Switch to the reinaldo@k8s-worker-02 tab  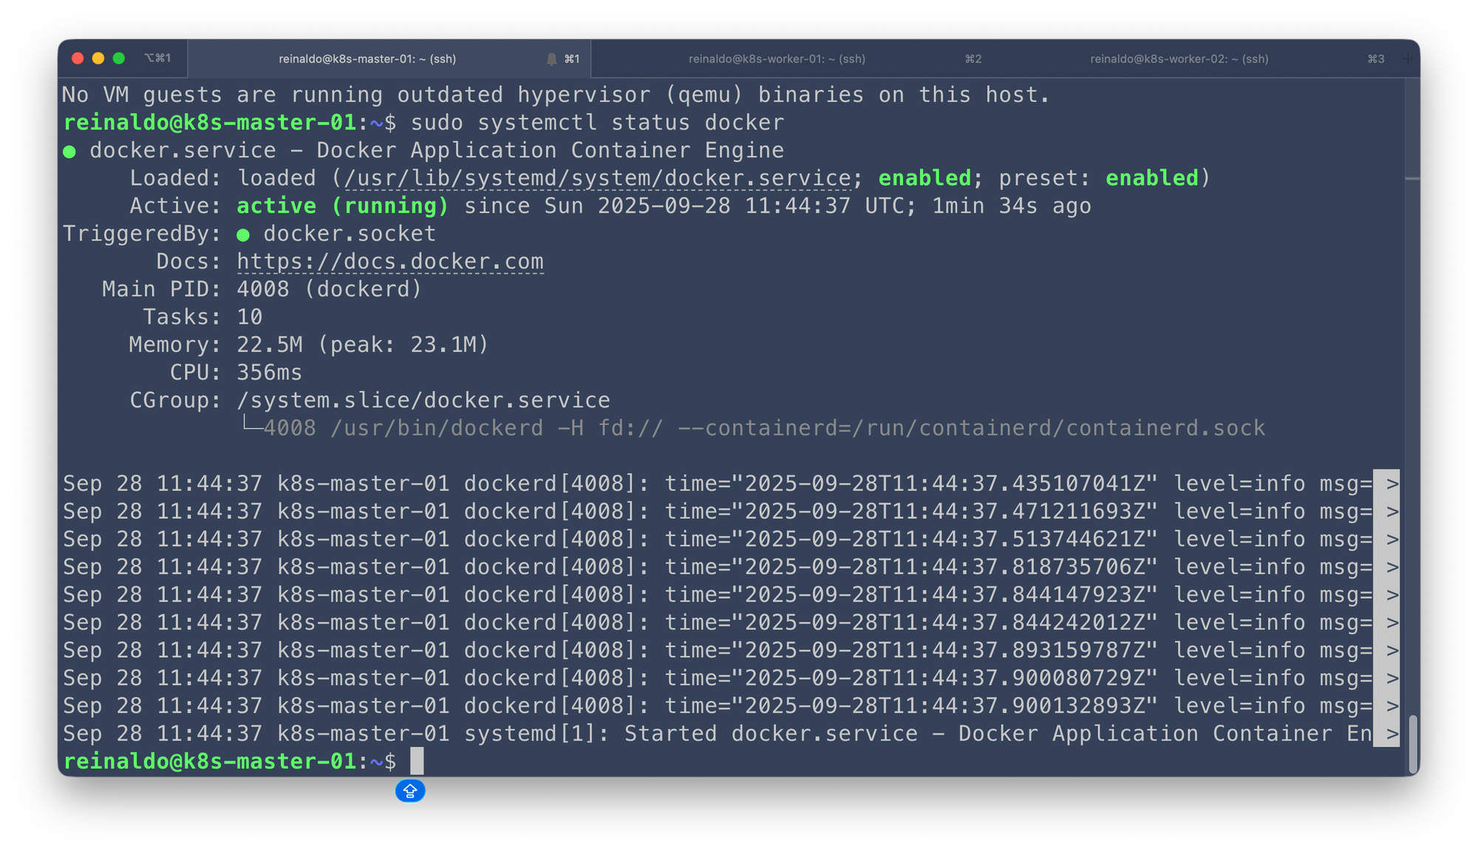[1179, 59]
